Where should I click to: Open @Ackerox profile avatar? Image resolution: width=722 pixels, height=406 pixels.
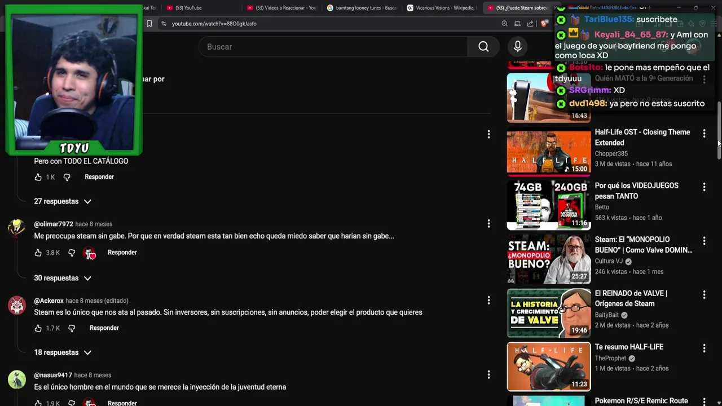16,305
